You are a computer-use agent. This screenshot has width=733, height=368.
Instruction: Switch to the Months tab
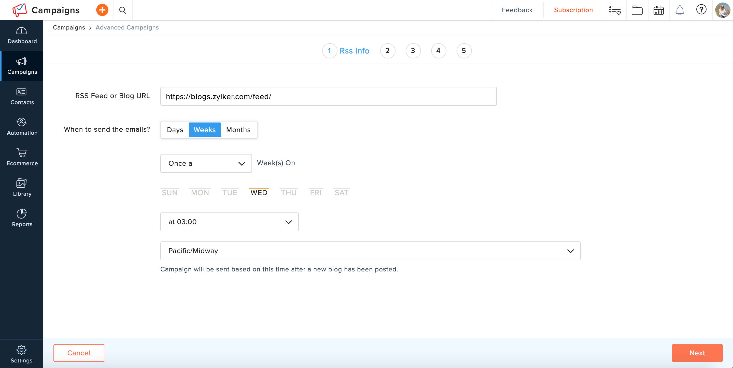(238, 130)
